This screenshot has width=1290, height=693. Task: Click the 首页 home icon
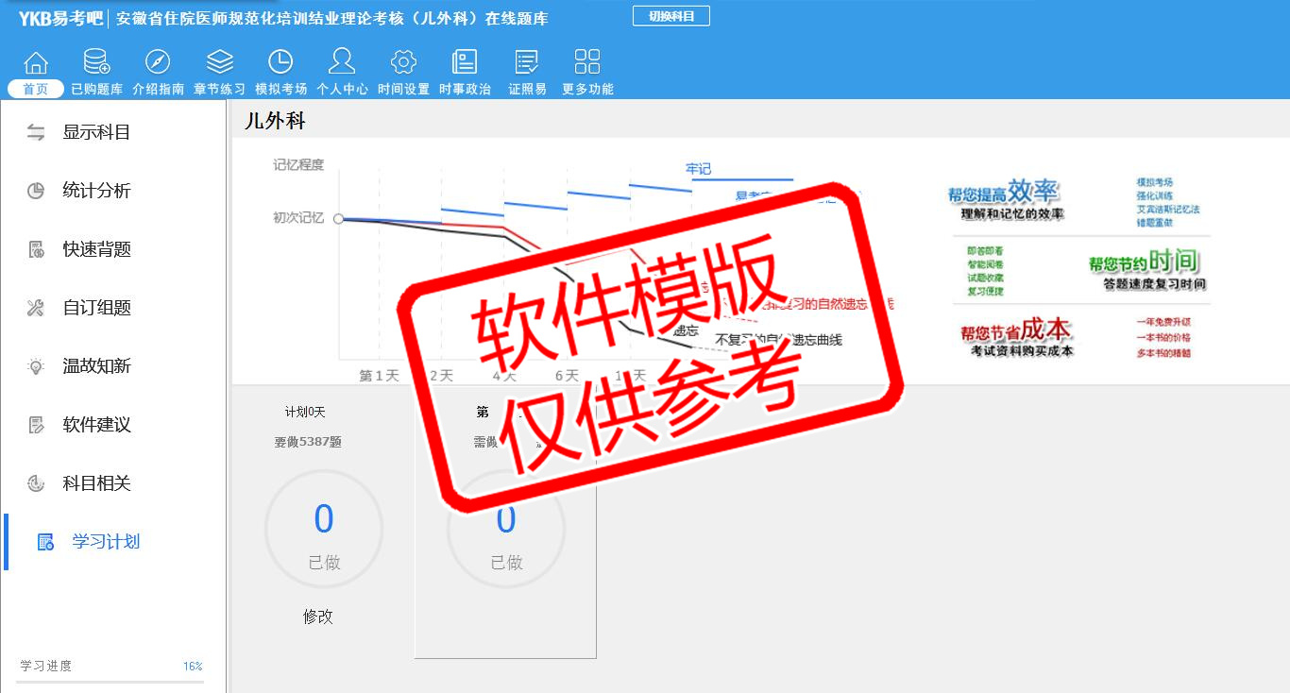coord(36,63)
